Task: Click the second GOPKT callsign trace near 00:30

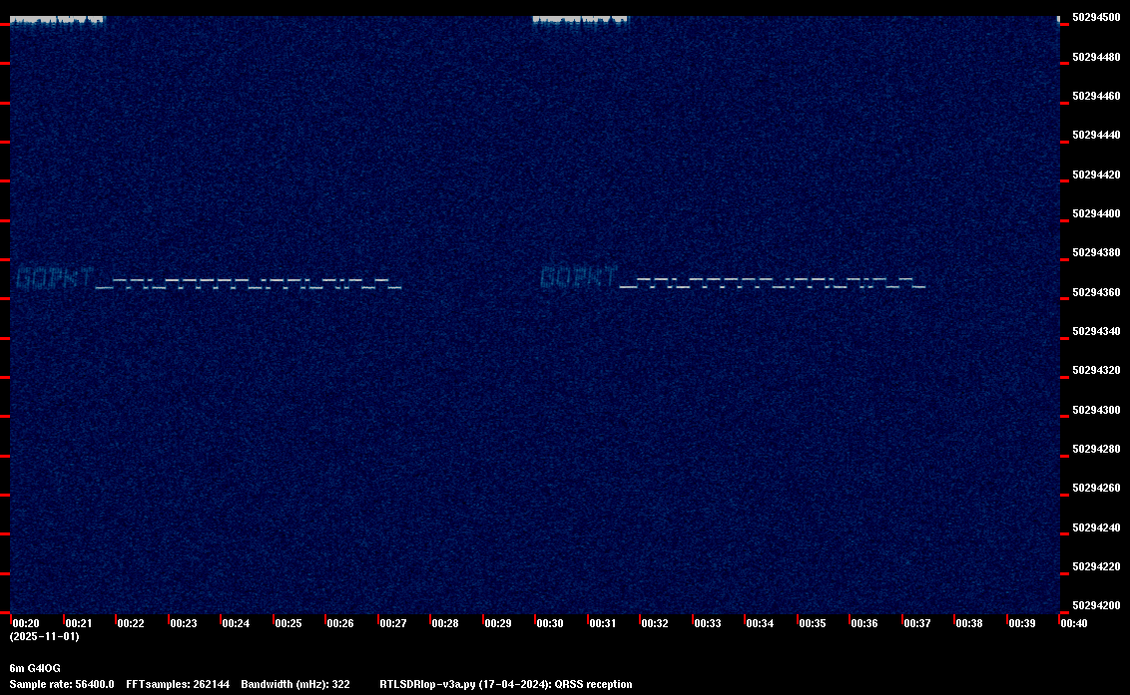Action: [579, 277]
